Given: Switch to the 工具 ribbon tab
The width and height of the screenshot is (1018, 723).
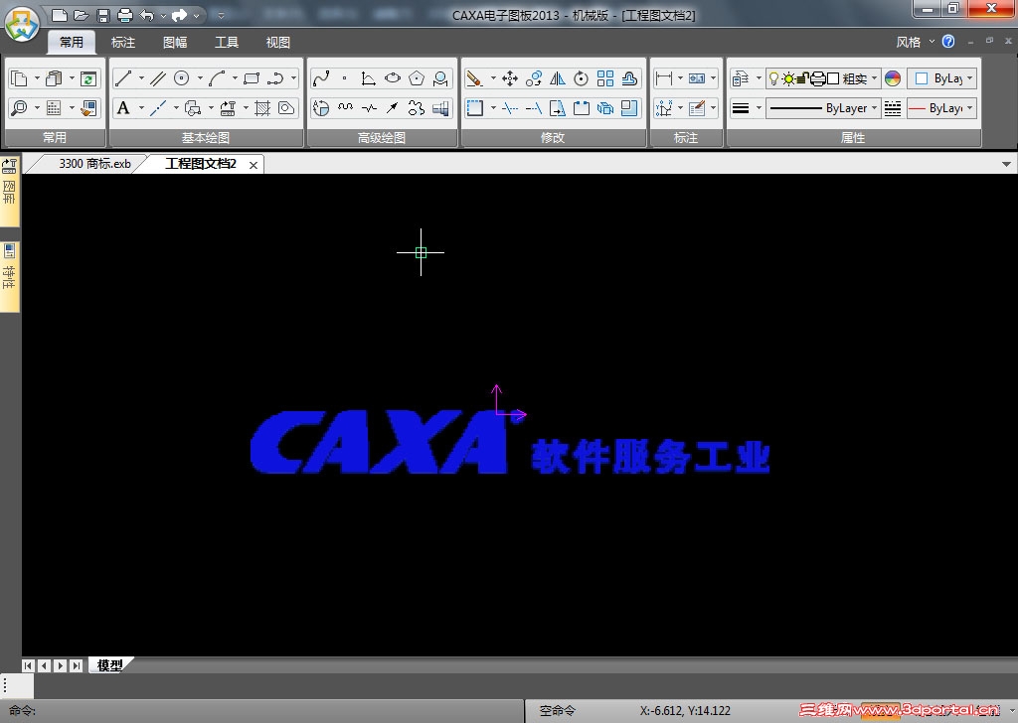Looking at the screenshot, I should coord(227,42).
